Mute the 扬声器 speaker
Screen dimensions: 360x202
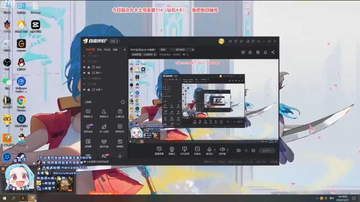click(222, 151)
